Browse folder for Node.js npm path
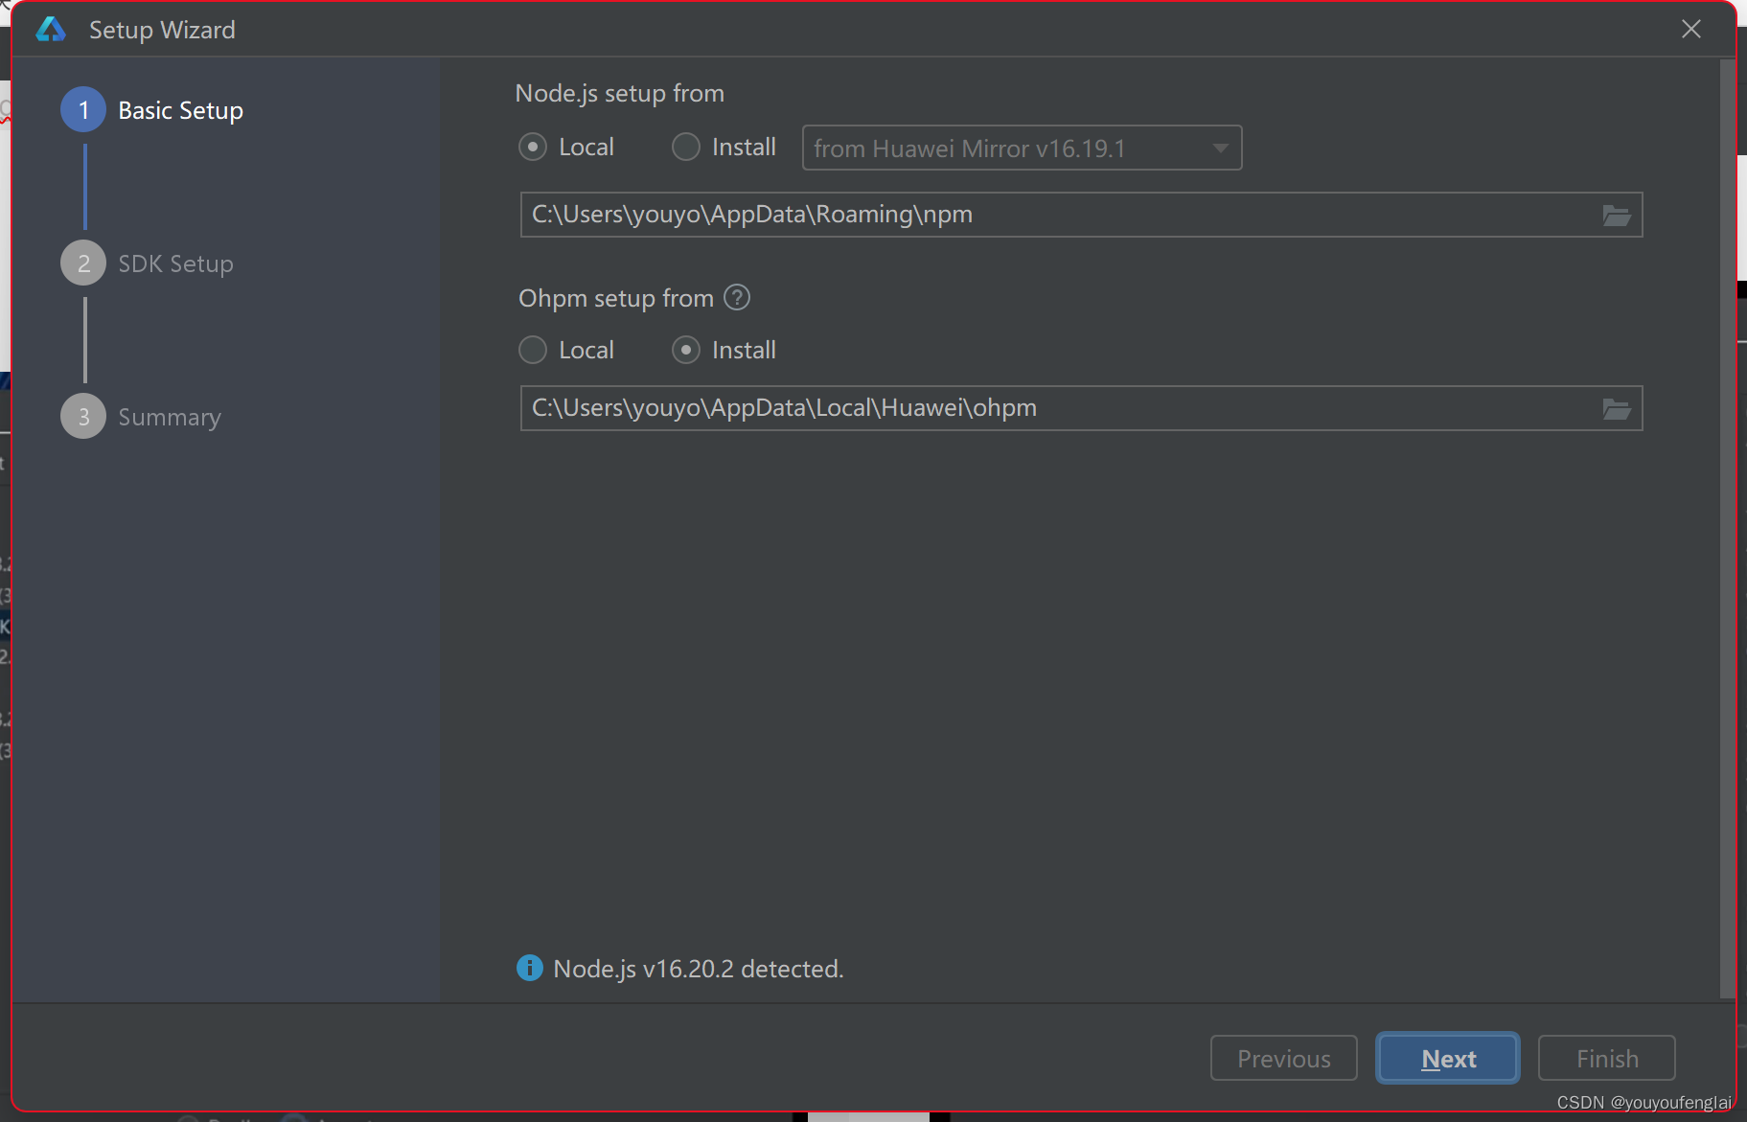The height and width of the screenshot is (1122, 1747). 1617,215
